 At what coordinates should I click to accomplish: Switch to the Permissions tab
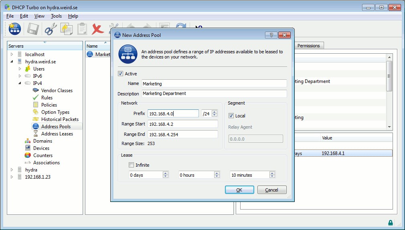point(308,46)
